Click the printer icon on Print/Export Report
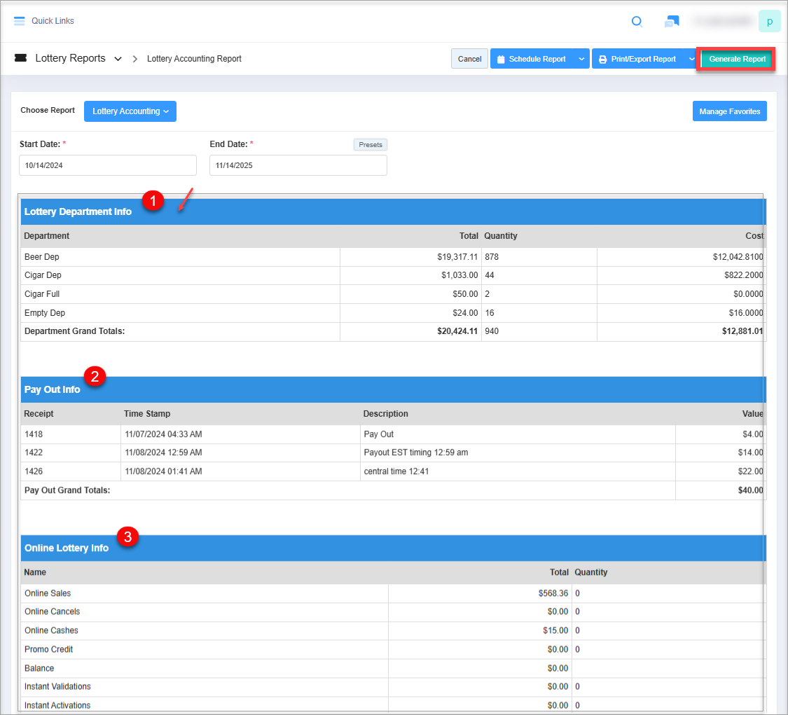 pos(602,60)
